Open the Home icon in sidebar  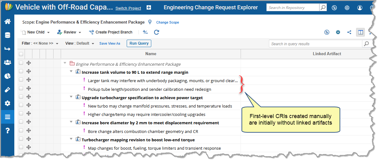tap(7, 22)
